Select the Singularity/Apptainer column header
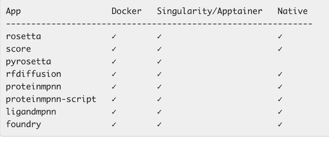Screen dimensions: 329x146 tap(209, 11)
